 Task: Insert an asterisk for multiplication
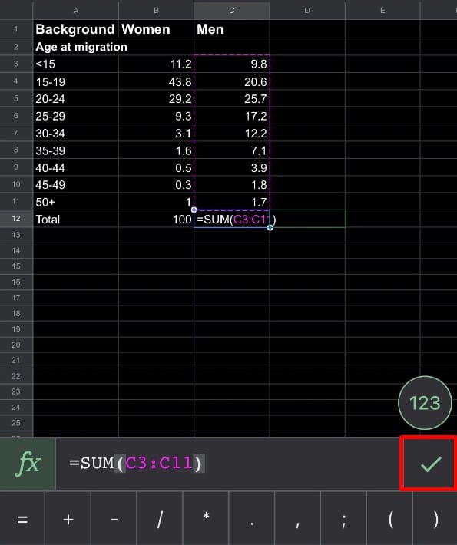point(206,520)
